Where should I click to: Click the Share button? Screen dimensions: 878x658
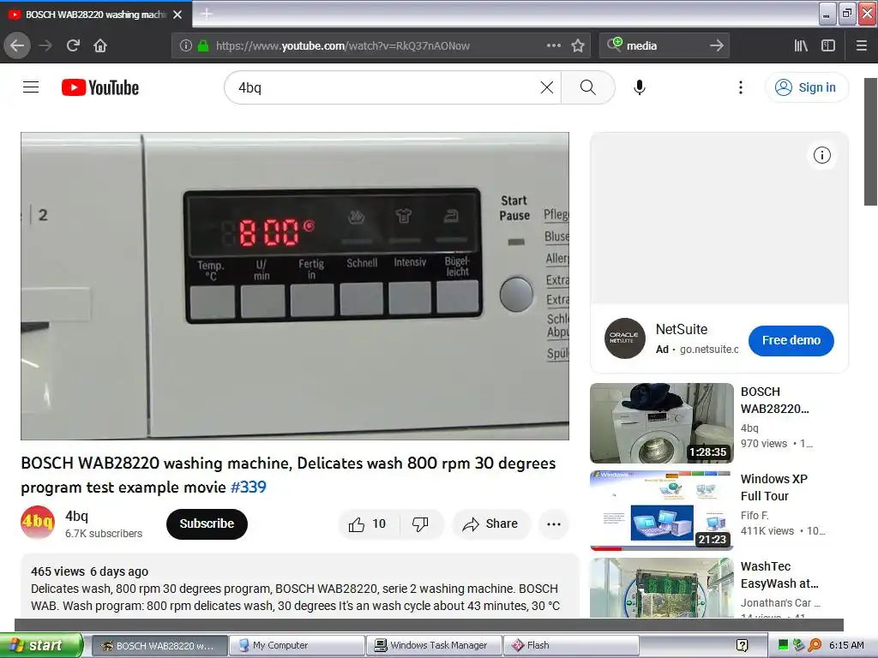[490, 524]
